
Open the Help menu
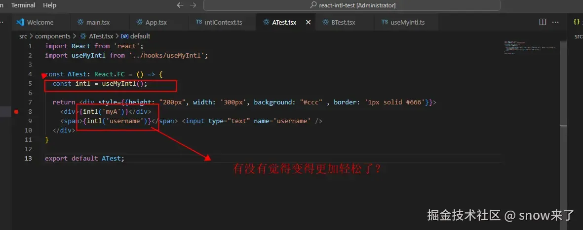tap(49, 5)
